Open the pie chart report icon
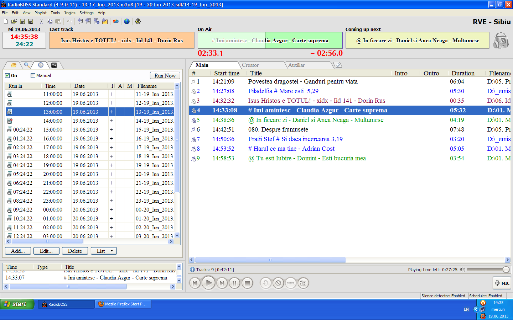The image size is (513, 320). point(116,21)
